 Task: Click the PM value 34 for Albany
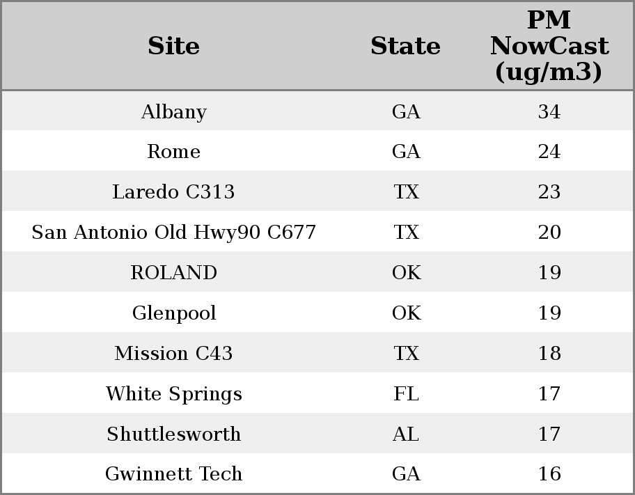coord(549,111)
